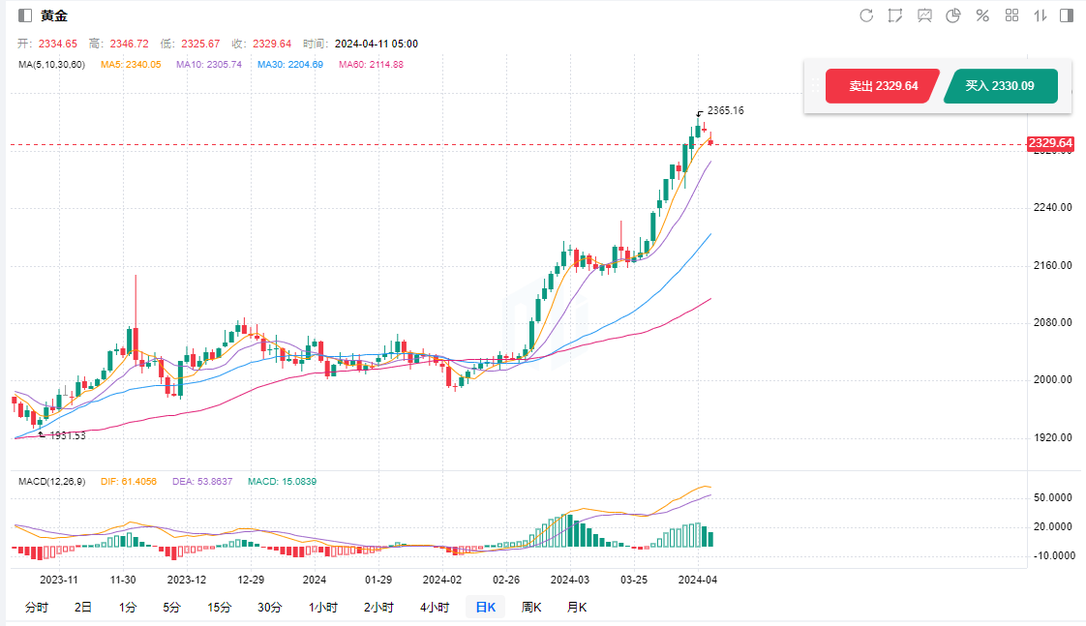
Task: Switch to 月K monthly candles
Action: point(577,608)
